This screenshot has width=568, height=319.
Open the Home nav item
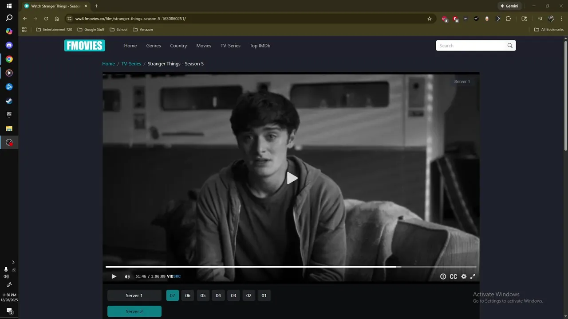(130, 46)
